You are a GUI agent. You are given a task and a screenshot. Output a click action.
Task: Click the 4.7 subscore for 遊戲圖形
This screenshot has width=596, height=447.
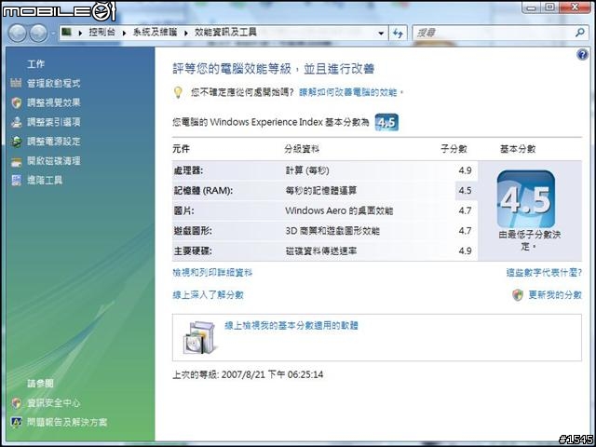point(465,231)
